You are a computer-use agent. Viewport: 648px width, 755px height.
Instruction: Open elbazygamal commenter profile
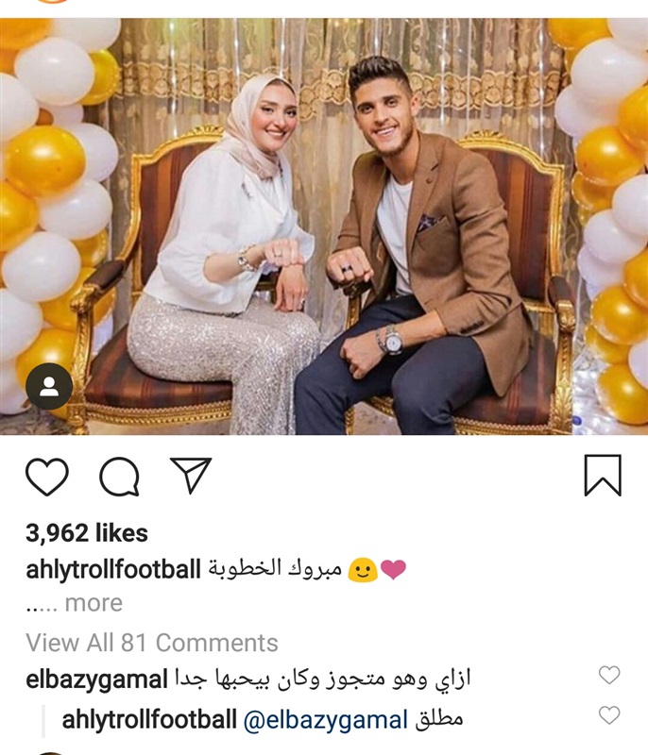[x=96, y=679]
